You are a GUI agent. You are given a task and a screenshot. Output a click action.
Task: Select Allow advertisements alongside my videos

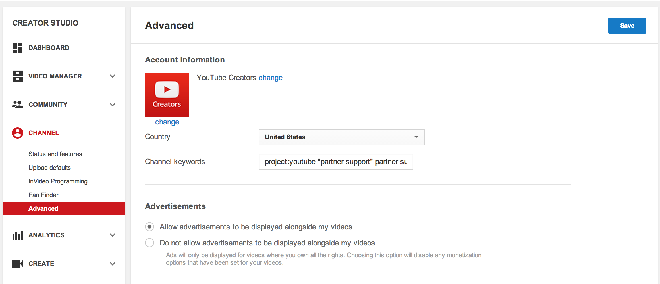[x=150, y=227]
